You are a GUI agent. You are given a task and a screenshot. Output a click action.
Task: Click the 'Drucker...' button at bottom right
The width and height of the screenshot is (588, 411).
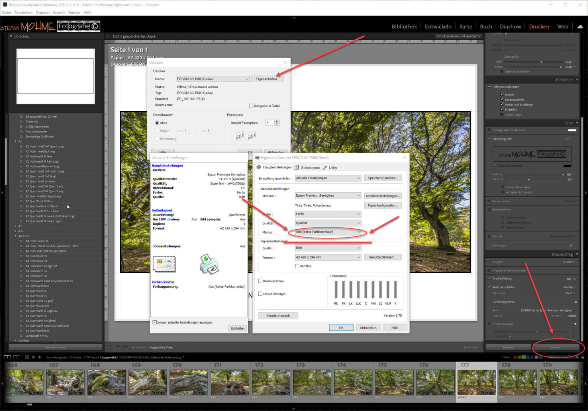coord(556,347)
